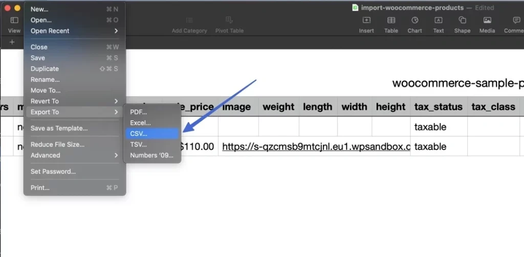Select the Text box tool icon
This screenshot has width=524, height=257.
click(439, 20)
